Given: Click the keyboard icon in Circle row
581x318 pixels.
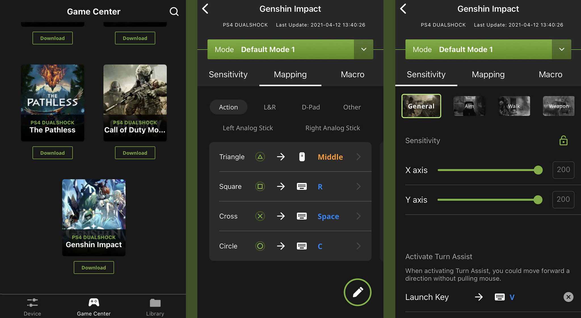Looking at the screenshot, I should click(302, 246).
